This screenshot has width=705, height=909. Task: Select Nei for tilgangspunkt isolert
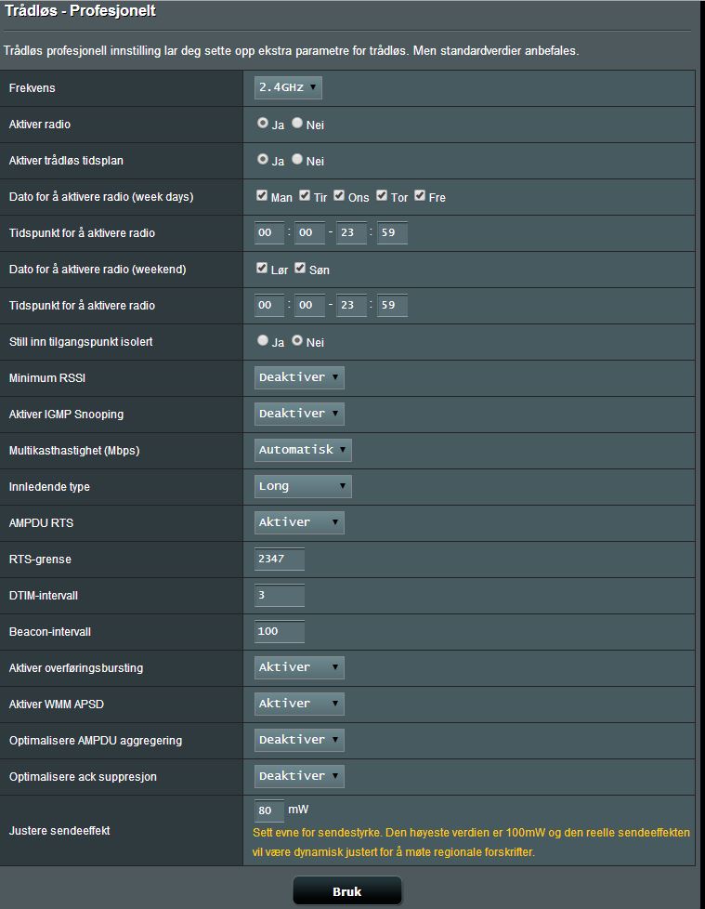(x=297, y=340)
